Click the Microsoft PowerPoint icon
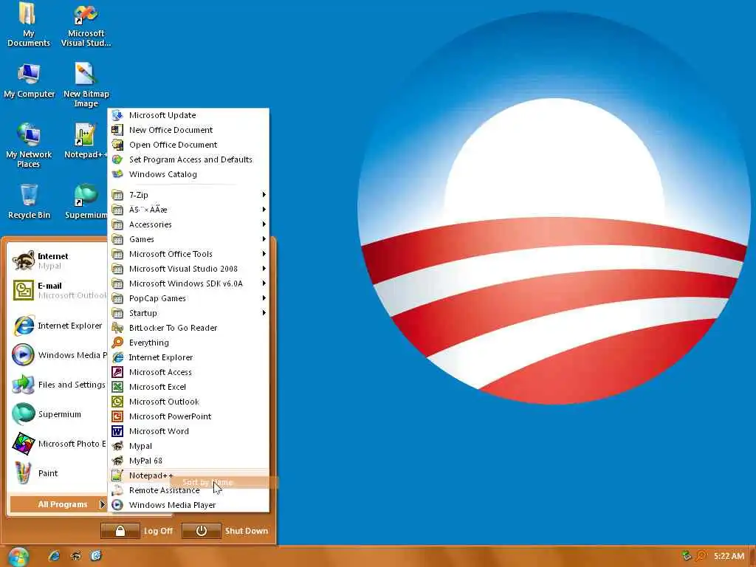The width and height of the screenshot is (756, 567). 117,416
